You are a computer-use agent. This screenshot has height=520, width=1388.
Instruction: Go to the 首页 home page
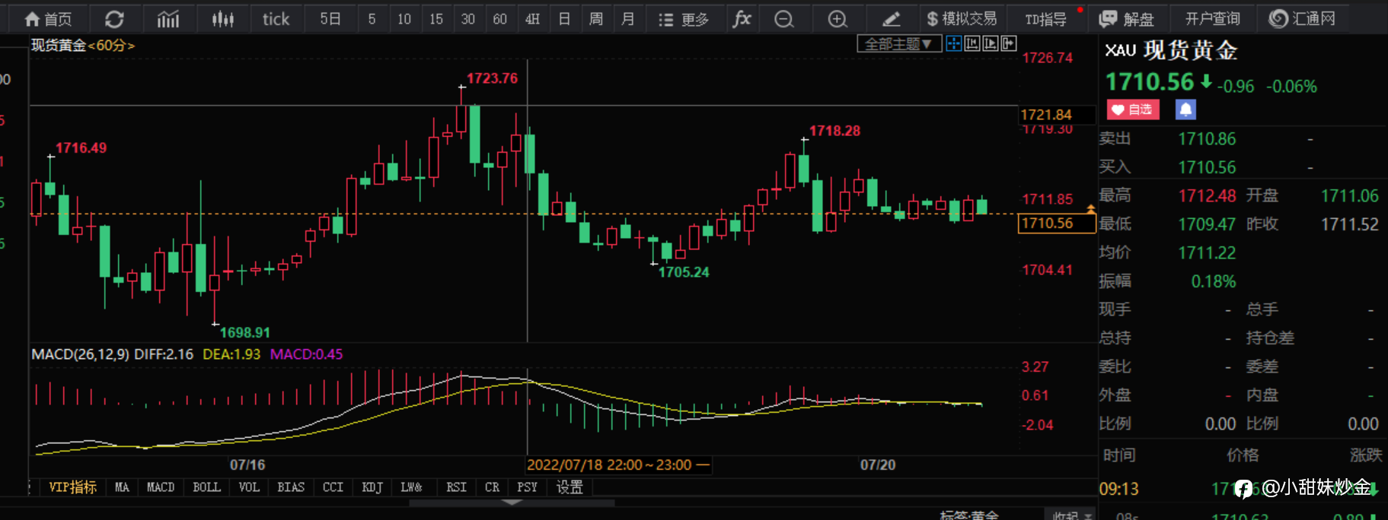(47, 19)
